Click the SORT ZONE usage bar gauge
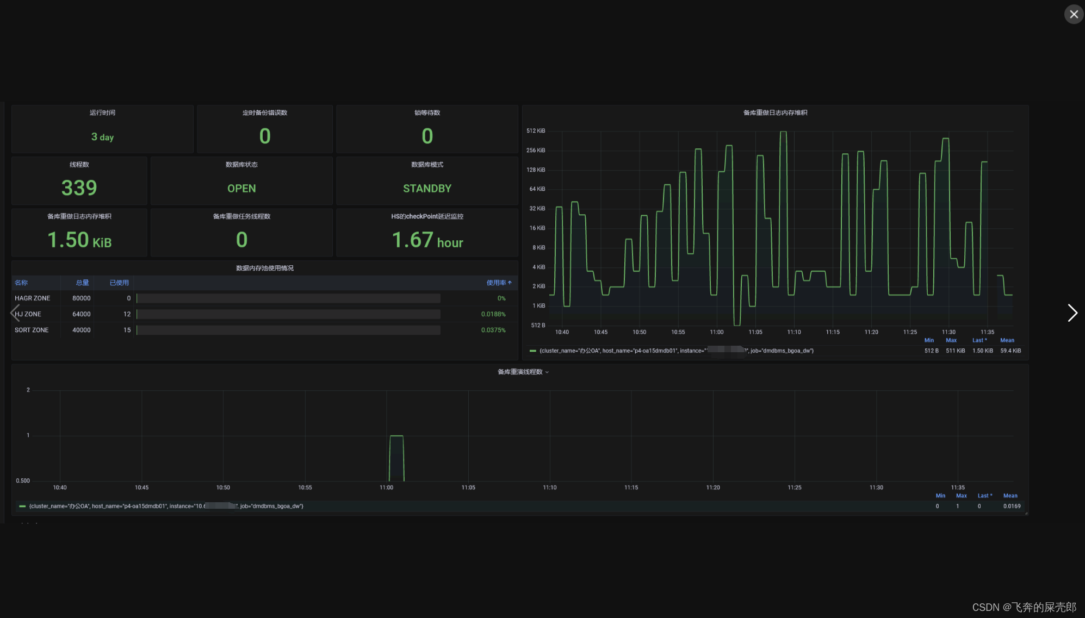Viewport: 1085px width, 618px height. (288, 330)
